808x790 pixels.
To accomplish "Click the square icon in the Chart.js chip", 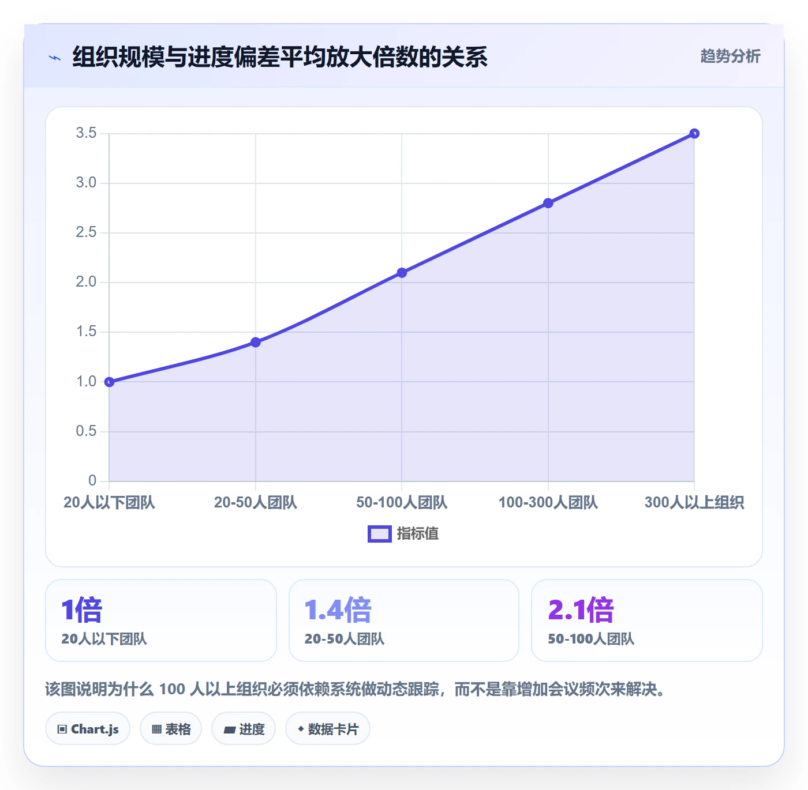I will tap(62, 729).
